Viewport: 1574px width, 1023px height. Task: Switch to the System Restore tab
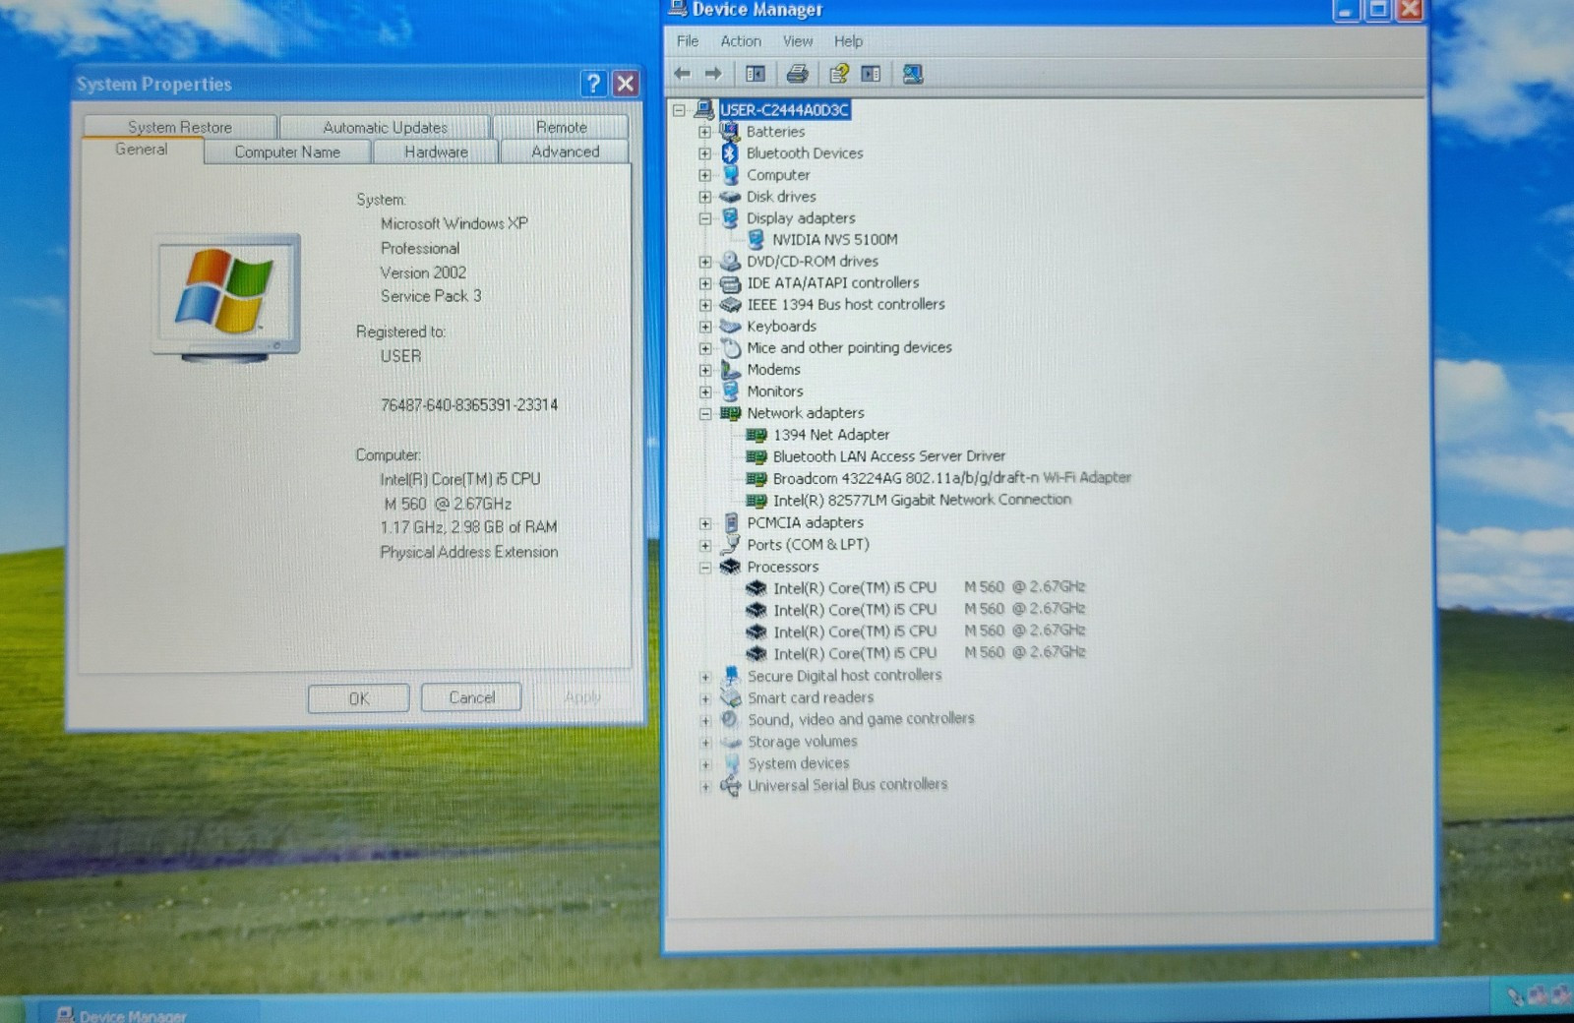[180, 127]
